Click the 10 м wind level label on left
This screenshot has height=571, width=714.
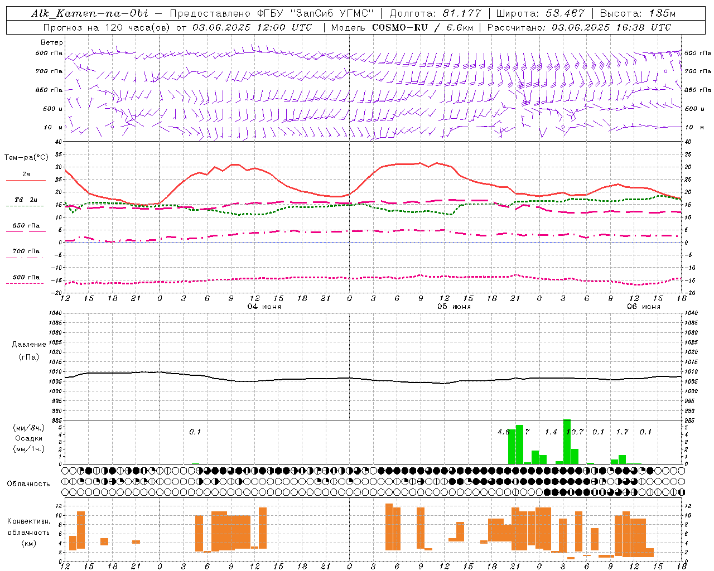53,127
